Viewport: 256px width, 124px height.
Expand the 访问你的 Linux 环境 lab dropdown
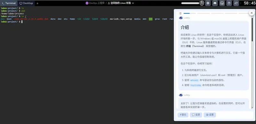tap(133, 3)
